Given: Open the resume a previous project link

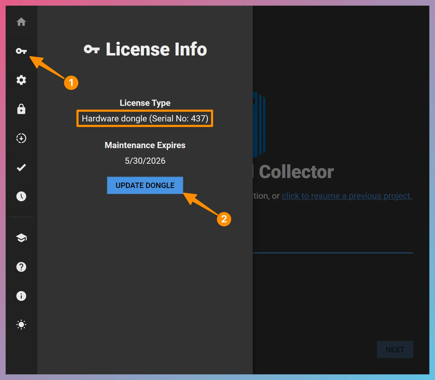Looking at the screenshot, I should pyautogui.click(x=346, y=196).
